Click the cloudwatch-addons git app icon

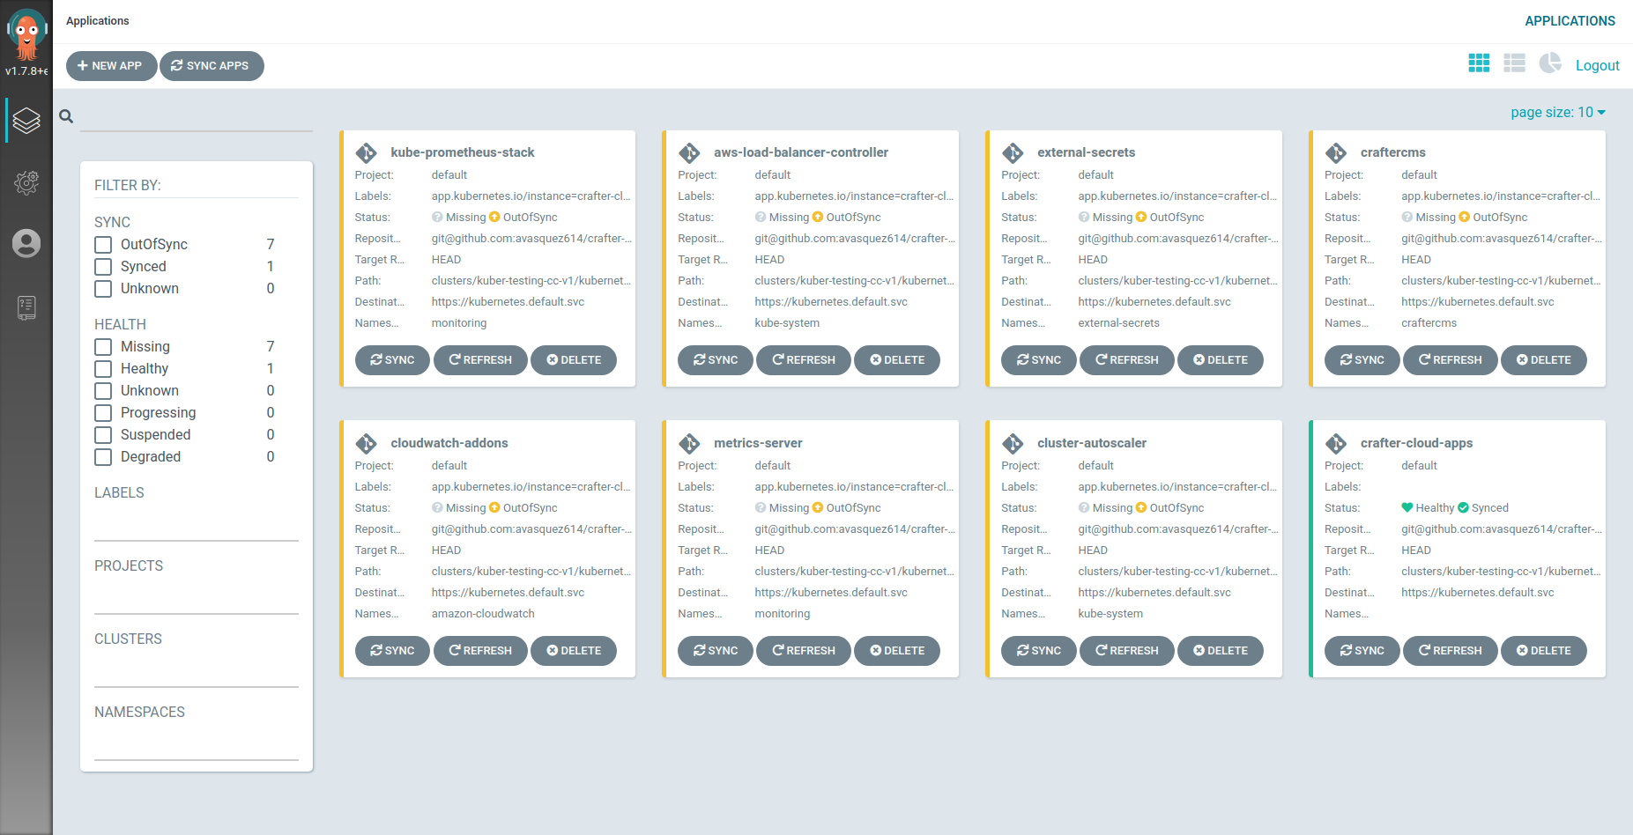coord(367,443)
